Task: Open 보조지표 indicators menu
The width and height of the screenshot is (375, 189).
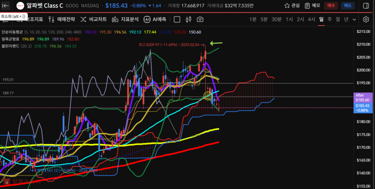Action: tap(30, 19)
